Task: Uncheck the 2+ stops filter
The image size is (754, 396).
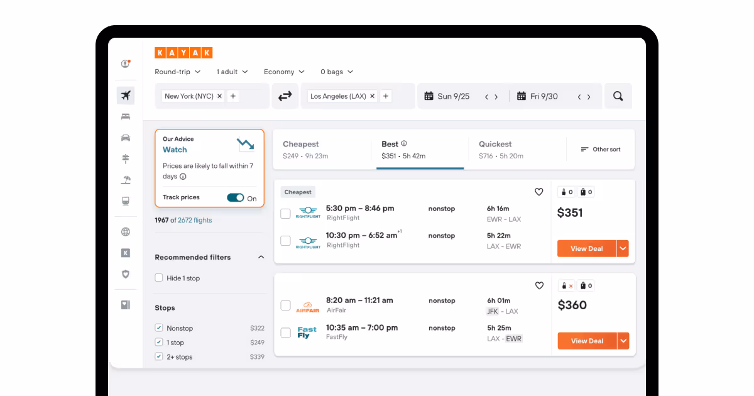Action: pyautogui.click(x=159, y=356)
